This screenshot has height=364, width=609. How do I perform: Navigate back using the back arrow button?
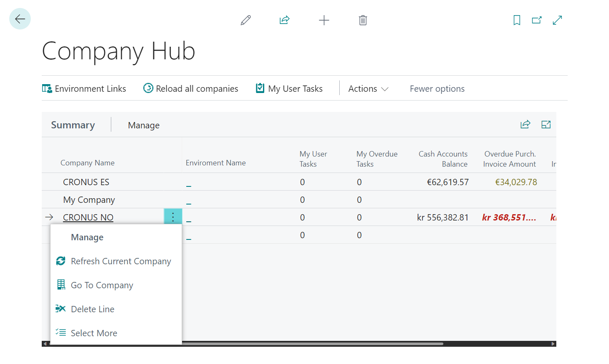(20, 19)
